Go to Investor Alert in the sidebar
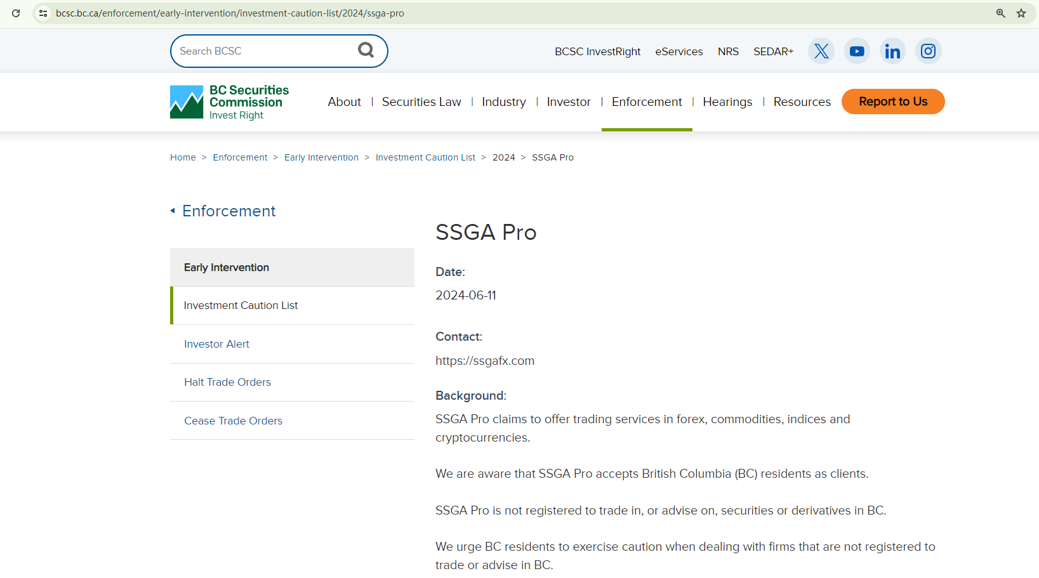This screenshot has width=1039, height=578. coord(216,344)
